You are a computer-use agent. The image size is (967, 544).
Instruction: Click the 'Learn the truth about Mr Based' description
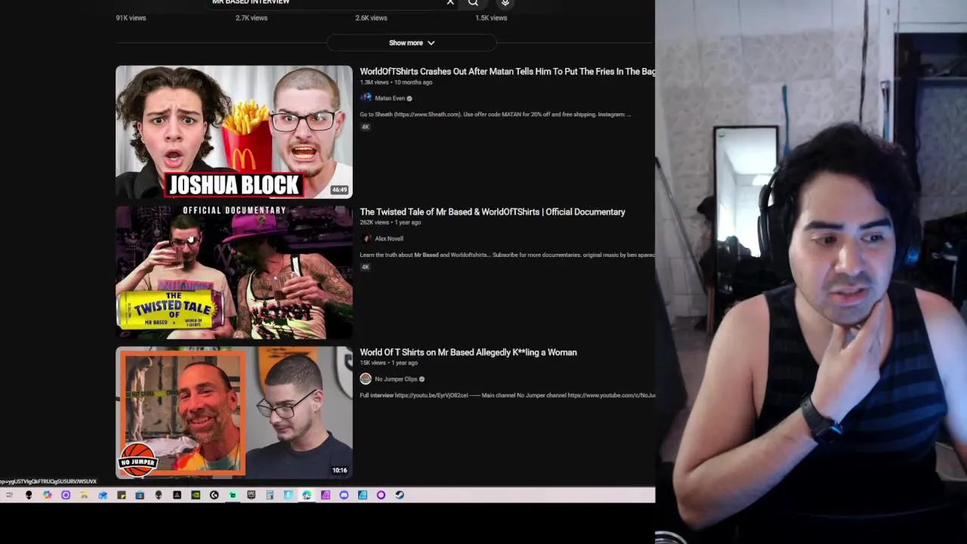[507, 255]
